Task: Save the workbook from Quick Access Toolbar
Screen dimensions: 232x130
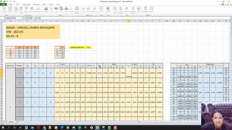Action: [4, 1]
